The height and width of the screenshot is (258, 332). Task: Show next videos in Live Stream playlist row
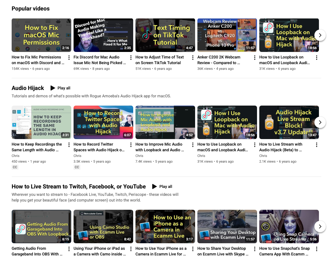click(x=320, y=226)
